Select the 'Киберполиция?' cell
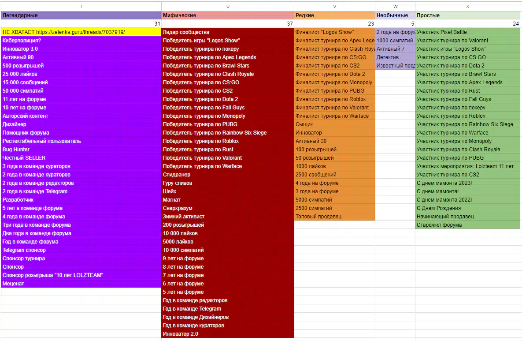522x341 pixels. [x=81, y=40]
